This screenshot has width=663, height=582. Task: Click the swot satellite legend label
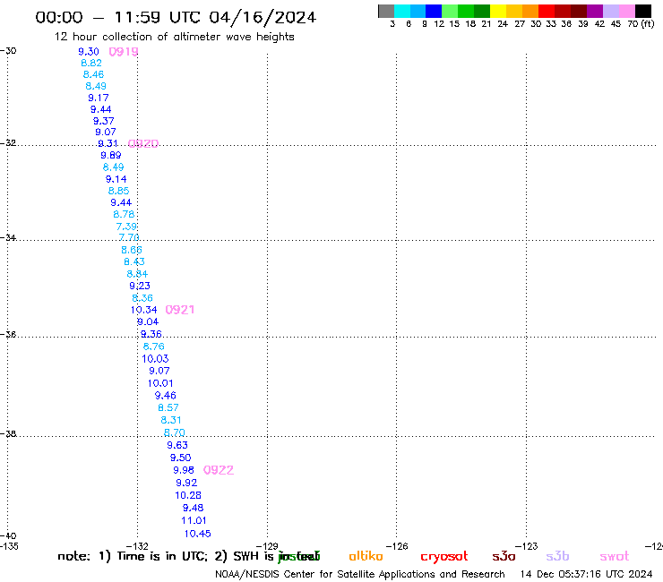click(x=615, y=556)
